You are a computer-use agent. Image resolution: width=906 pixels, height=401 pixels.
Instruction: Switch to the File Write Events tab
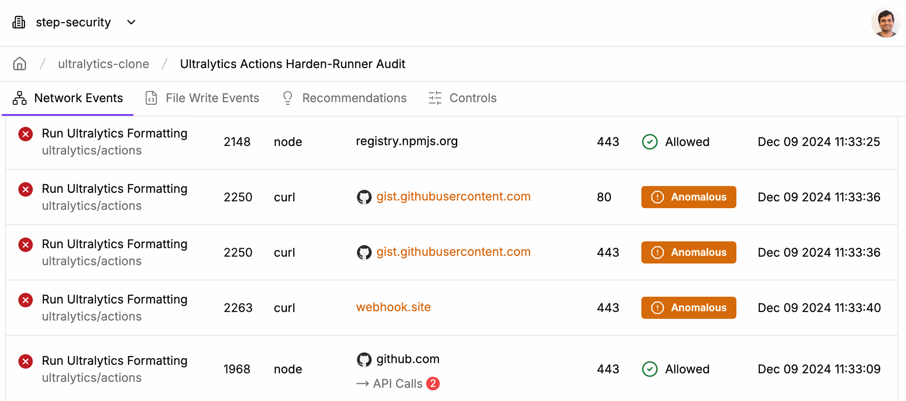coord(202,98)
